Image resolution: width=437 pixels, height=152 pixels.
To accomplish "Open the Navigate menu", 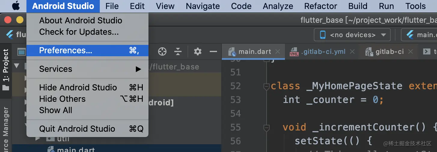I will pyautogui.click(x=203, y=6).
